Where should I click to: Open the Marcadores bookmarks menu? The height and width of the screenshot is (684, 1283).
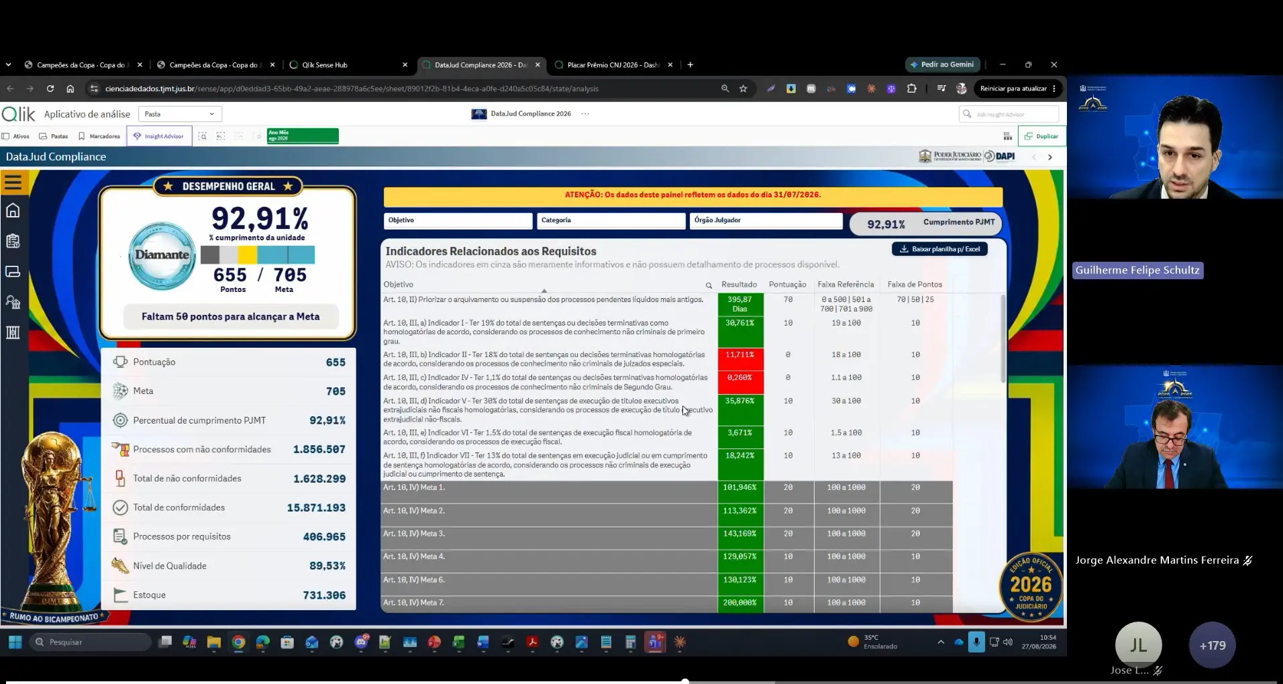point(99,136)
